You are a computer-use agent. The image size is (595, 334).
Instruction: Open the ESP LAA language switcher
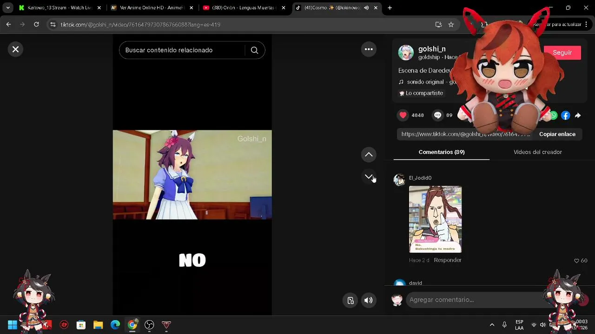pos(519,325)
